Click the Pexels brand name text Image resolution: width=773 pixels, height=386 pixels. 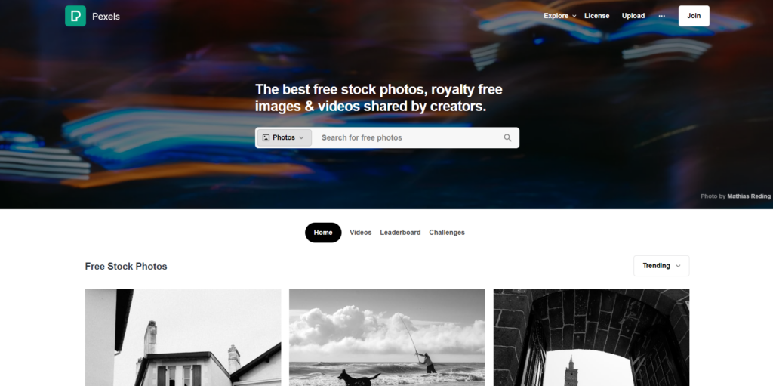tap(106, 17)
